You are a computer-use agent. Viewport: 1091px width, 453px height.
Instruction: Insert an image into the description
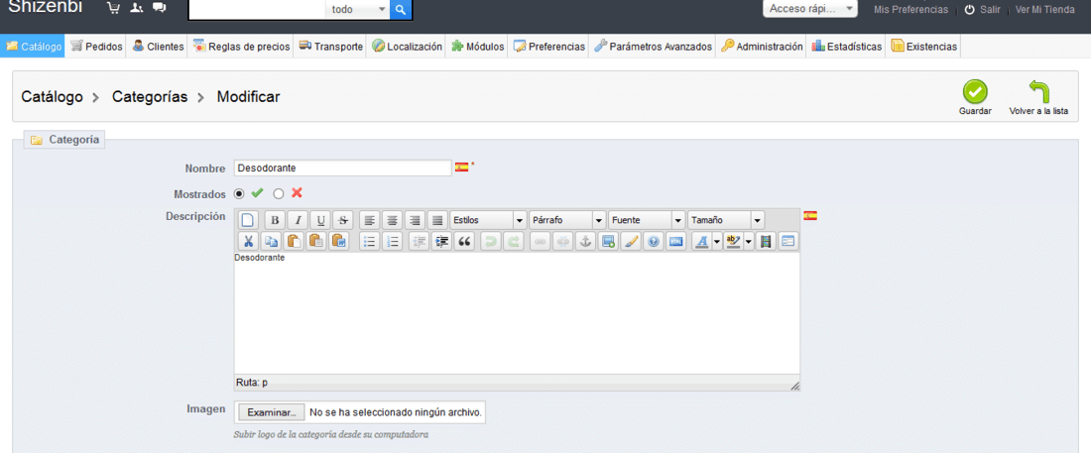608,242
